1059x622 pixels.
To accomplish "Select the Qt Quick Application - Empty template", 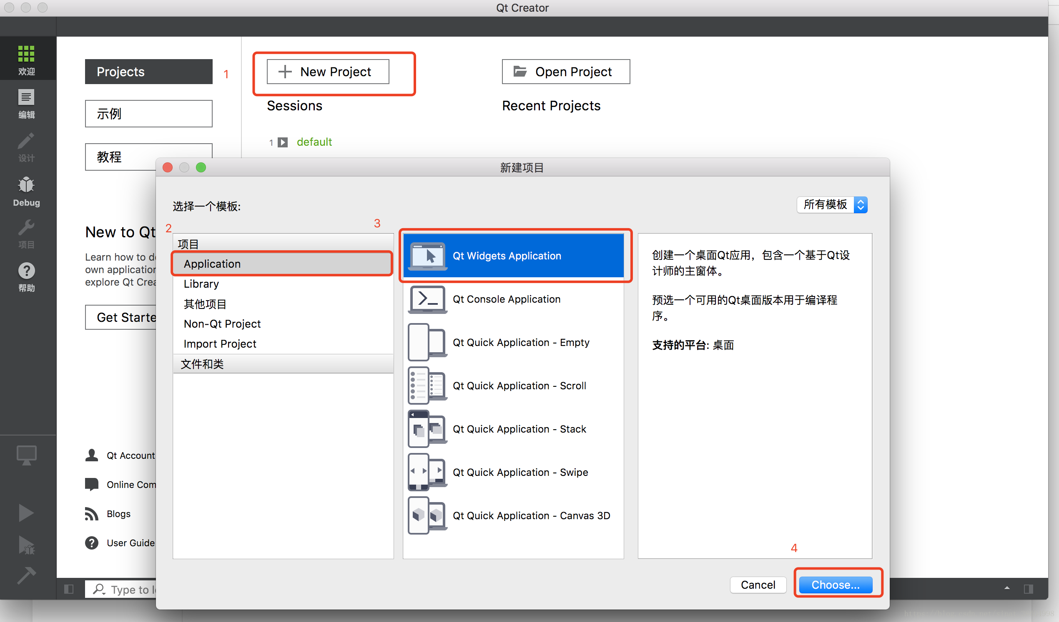I will [513, 342].
